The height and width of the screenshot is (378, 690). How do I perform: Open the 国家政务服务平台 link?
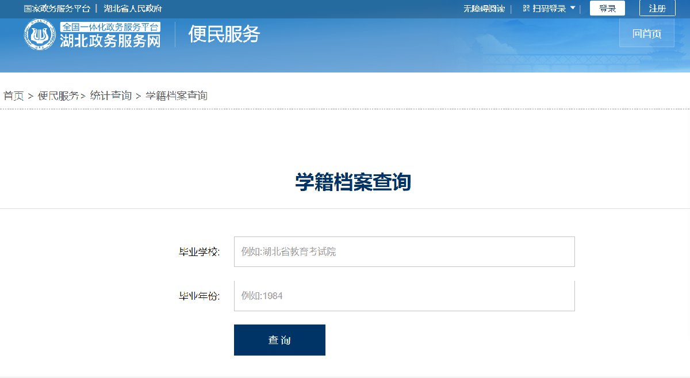(x=57, y=9)
